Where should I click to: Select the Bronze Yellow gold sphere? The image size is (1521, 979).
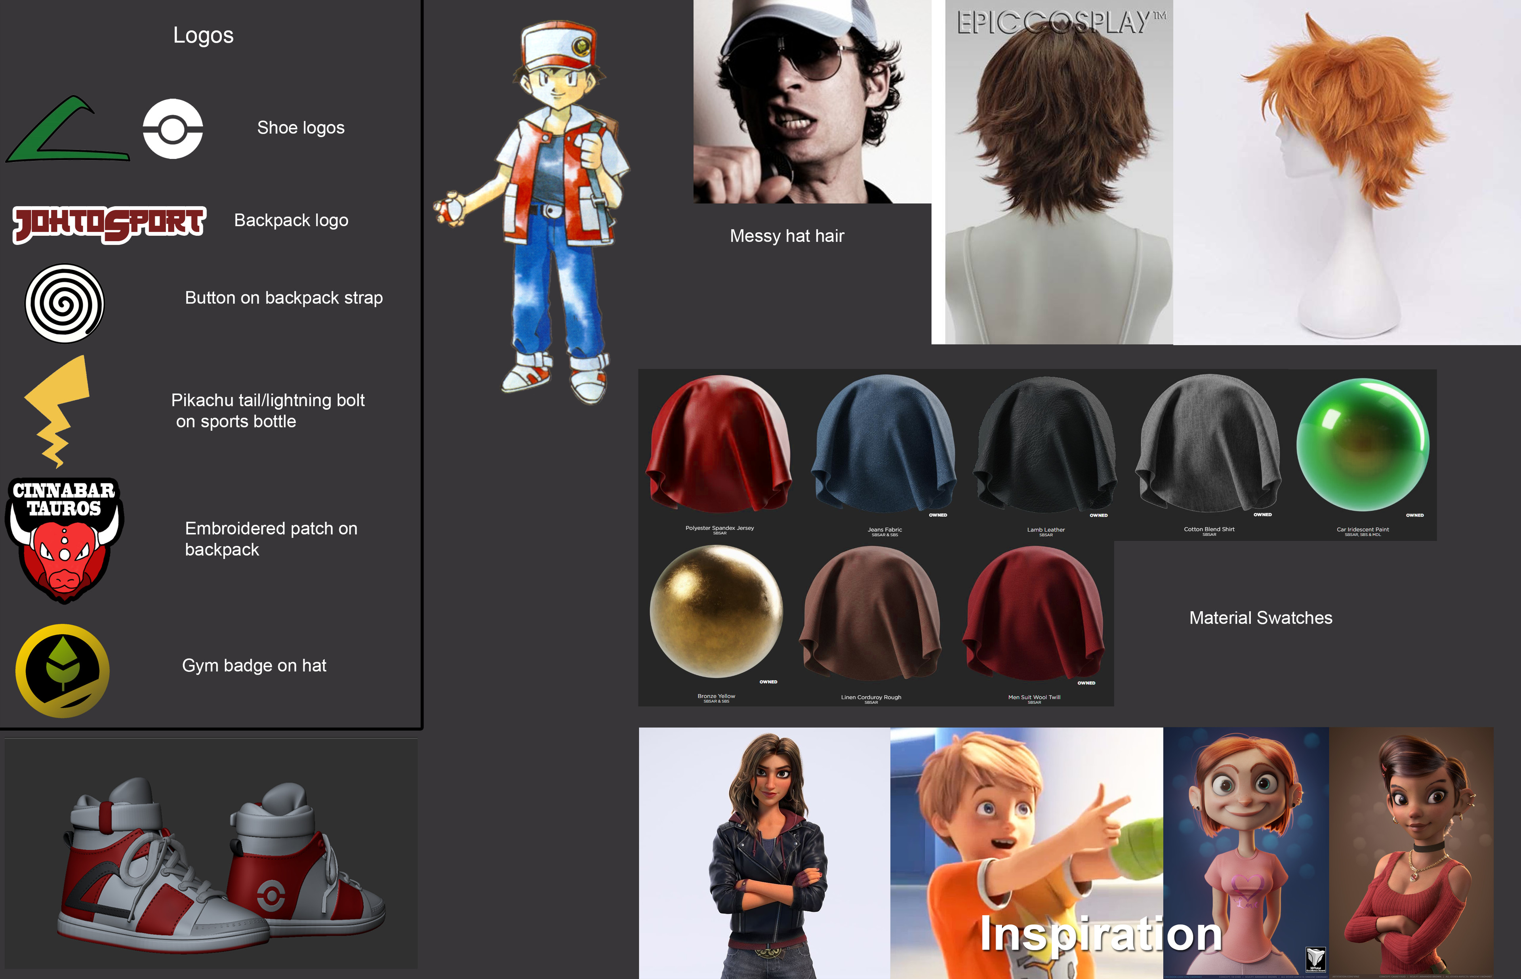pos(716,612)
